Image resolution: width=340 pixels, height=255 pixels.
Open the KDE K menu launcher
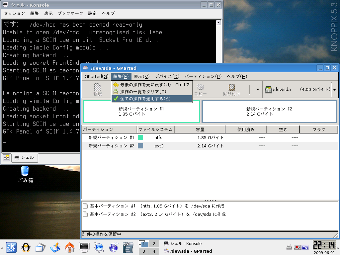click(x=11, y=247)
